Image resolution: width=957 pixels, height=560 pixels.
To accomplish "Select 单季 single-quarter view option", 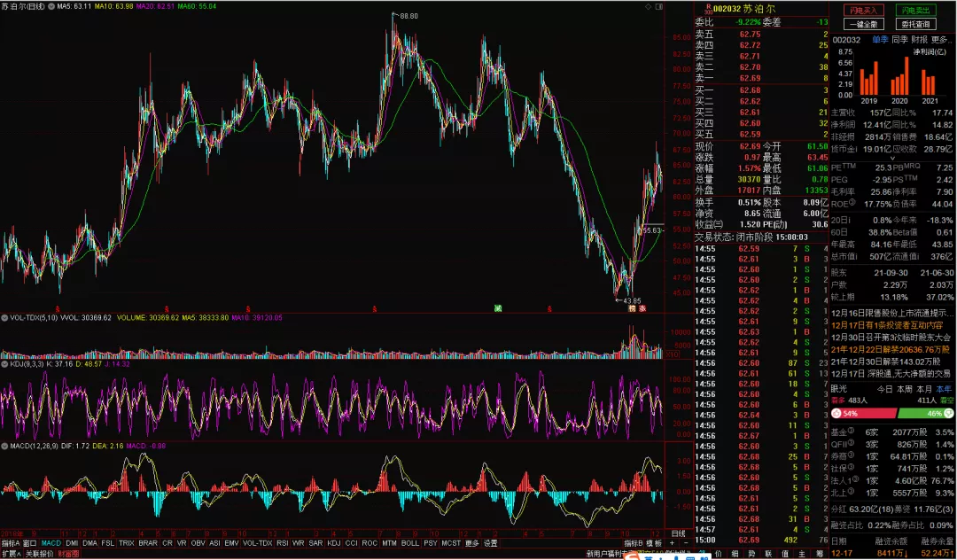I will coord(880,40).
